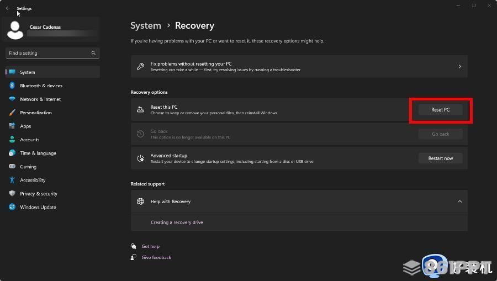Click the user avatar of Cesar Cadenas
The height and width of the screenshot is (281, 497).
click(x=15, y=30)
